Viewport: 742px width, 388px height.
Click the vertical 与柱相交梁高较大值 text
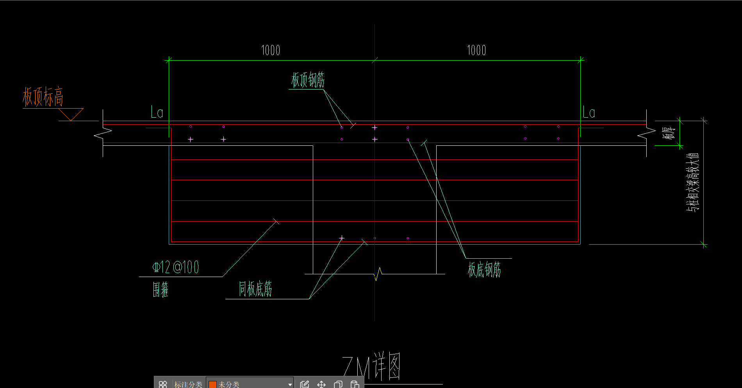[x=693, y=182]
